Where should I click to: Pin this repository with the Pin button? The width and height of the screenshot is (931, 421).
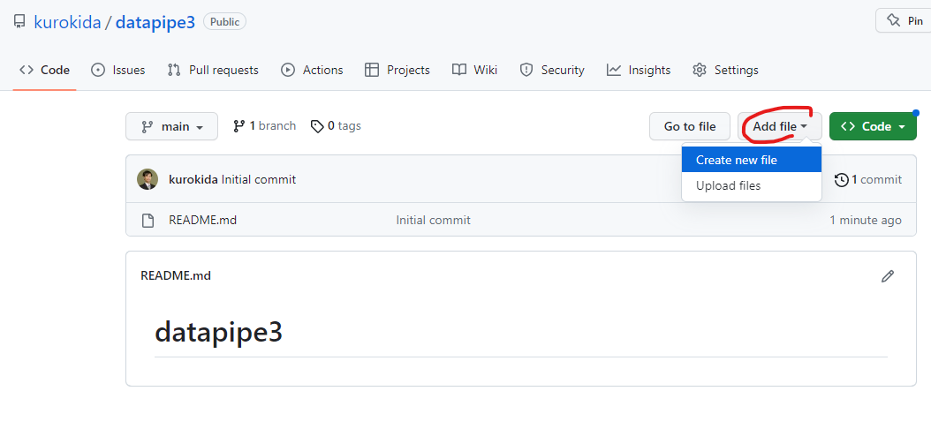tap(903, 21)
